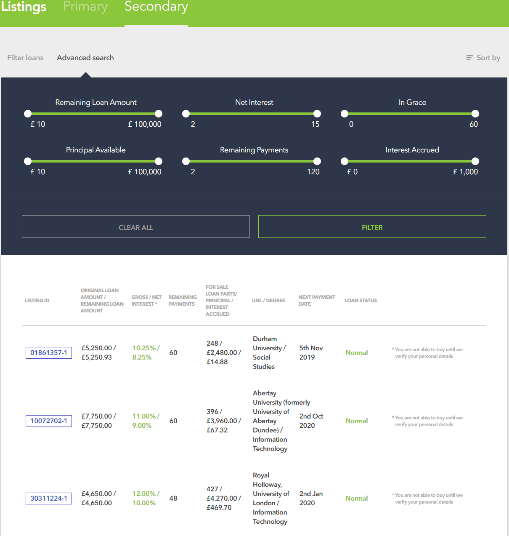Open listing 30311224-1

click(49, 499)
